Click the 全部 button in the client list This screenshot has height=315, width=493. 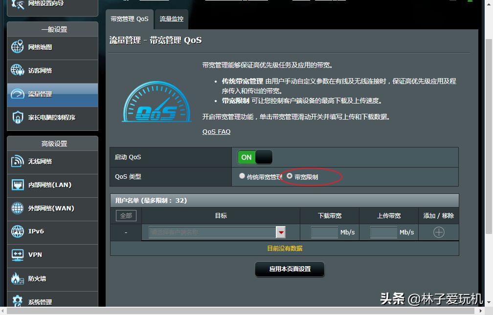pyautogui.click(x=126, y=216)
